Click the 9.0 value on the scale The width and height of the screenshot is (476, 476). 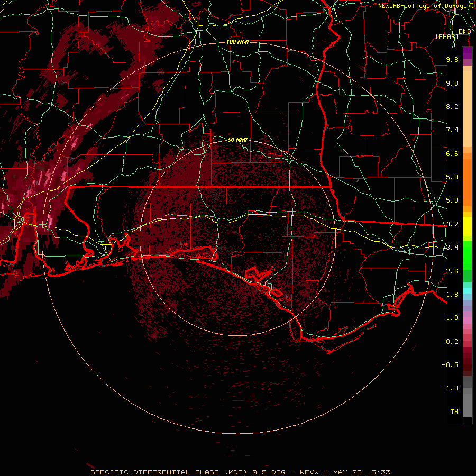coord(452,83)
